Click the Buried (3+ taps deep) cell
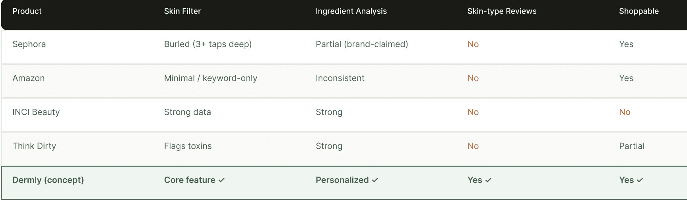 tap(208, 44)
